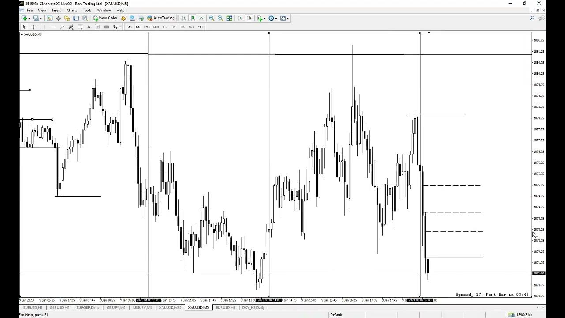Select the crosshair tool

coord(33,27)
